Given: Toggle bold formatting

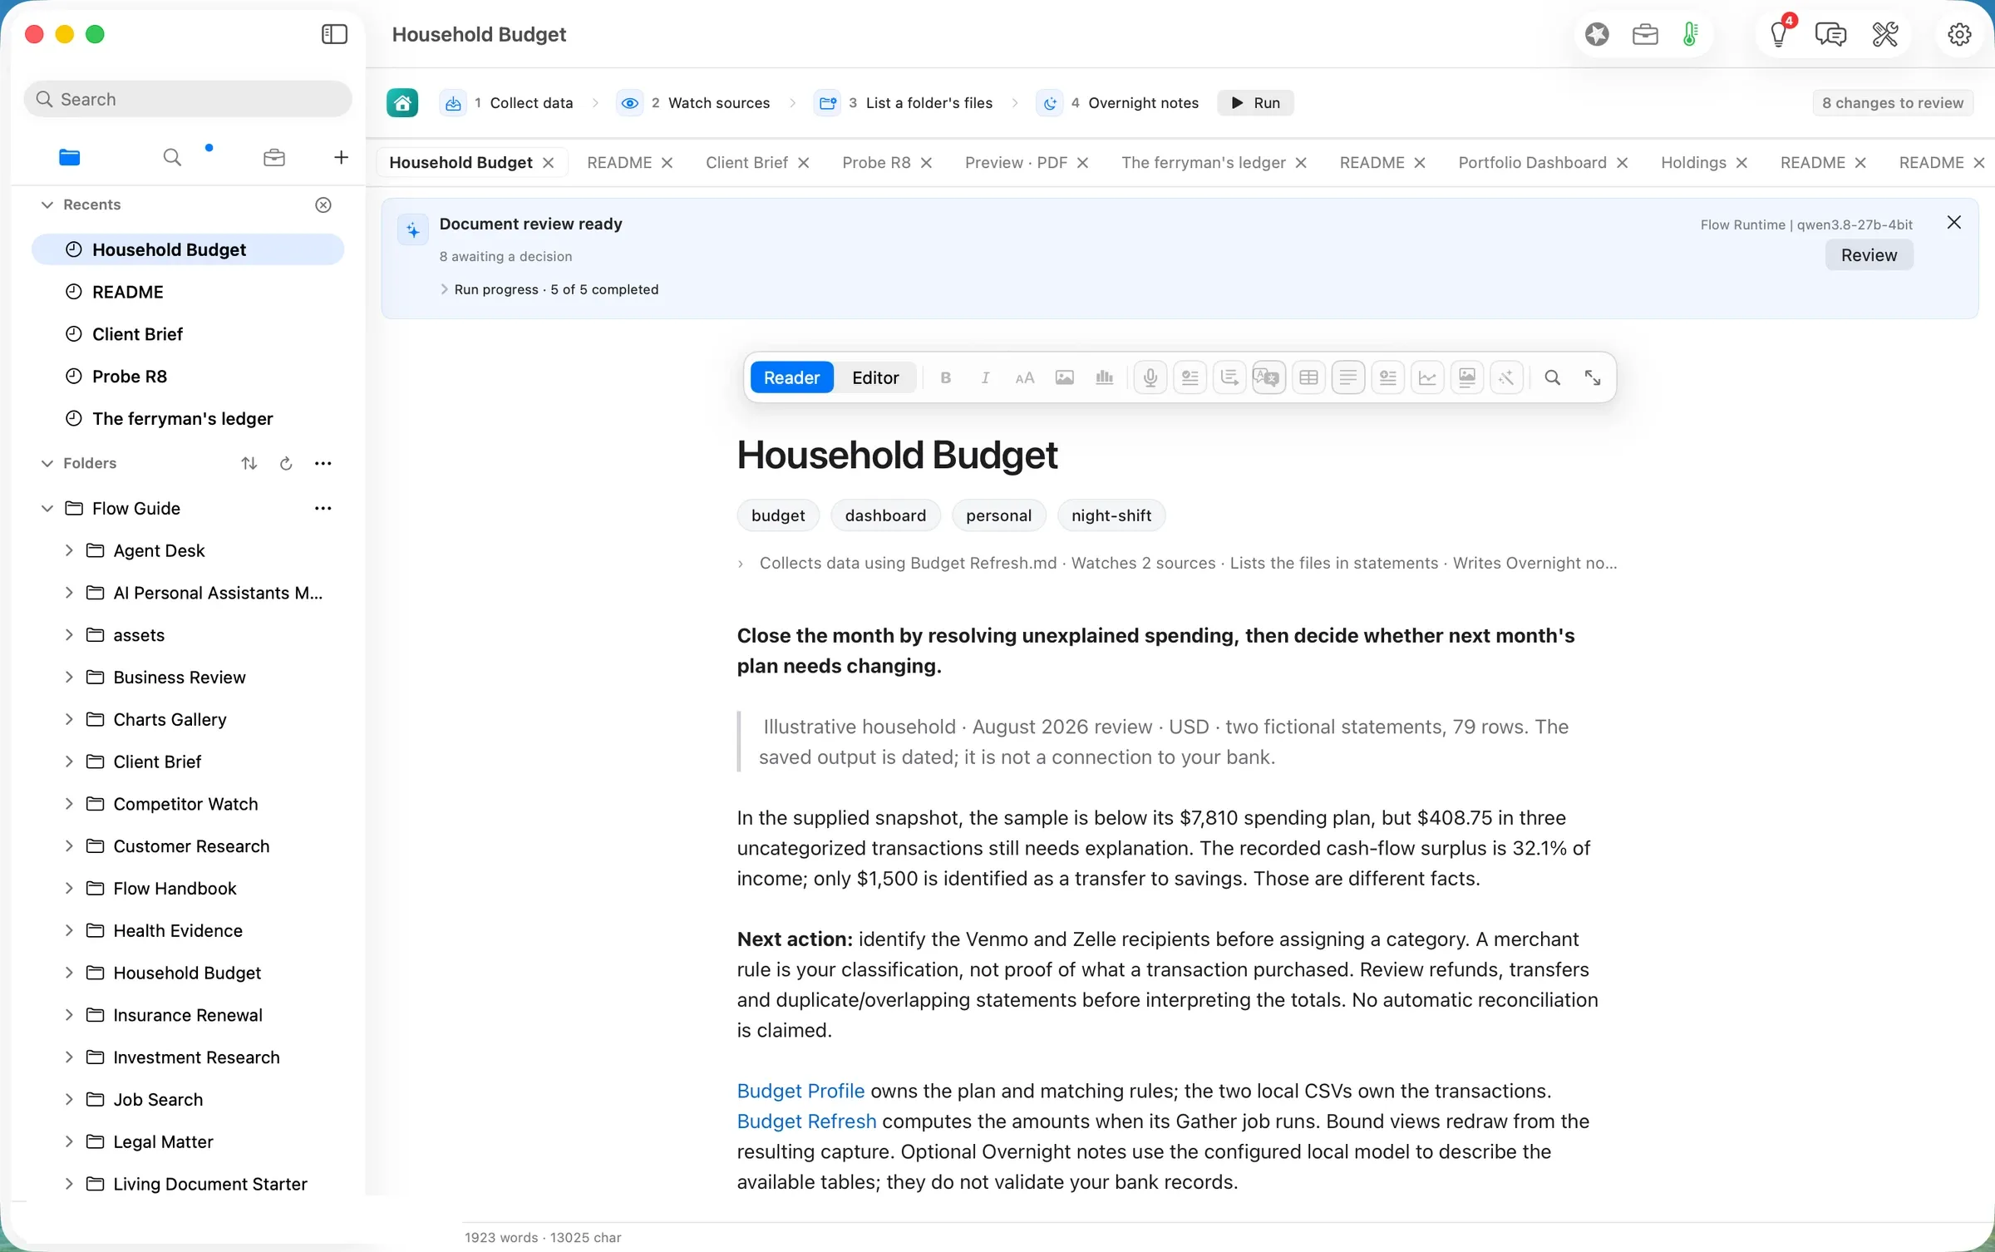Looking at the screenshot, I should pos(945,377).
